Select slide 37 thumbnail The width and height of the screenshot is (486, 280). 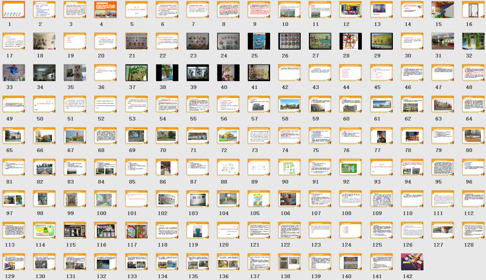click(136, 73)
